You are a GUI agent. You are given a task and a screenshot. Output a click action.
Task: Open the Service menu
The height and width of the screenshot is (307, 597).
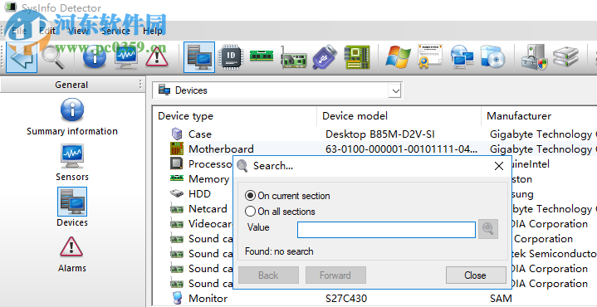click(x=115, y=31)
